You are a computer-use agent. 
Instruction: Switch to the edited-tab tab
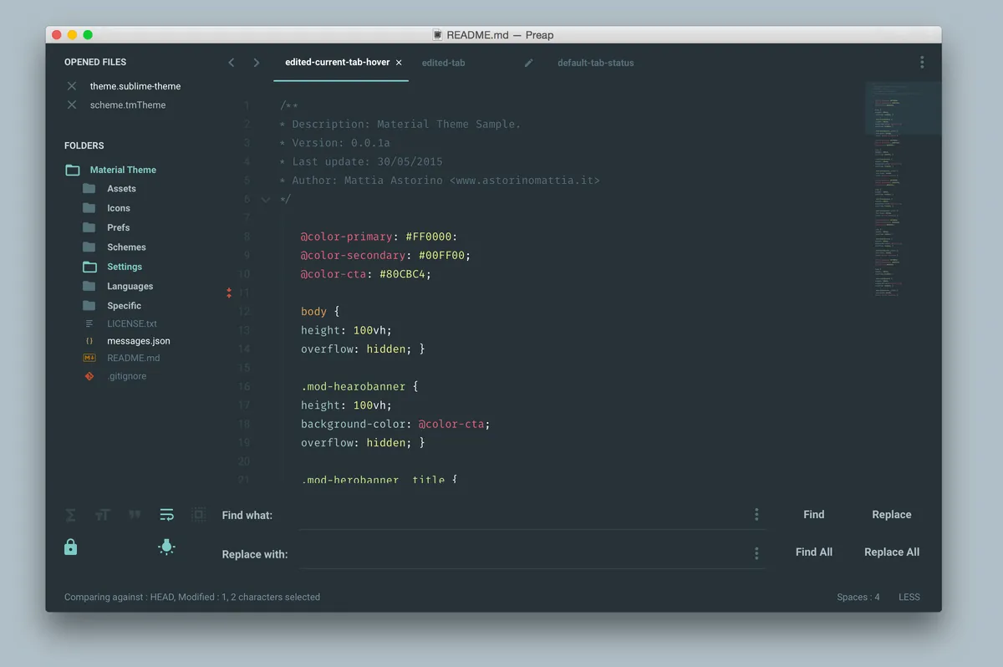point(444,63)
